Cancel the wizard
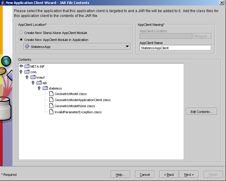Screen dimensions: 226x181 click(145, 175)
